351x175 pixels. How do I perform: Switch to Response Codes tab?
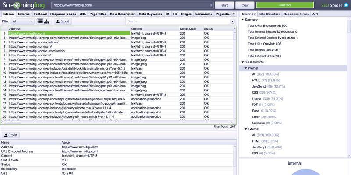[63, 14]
